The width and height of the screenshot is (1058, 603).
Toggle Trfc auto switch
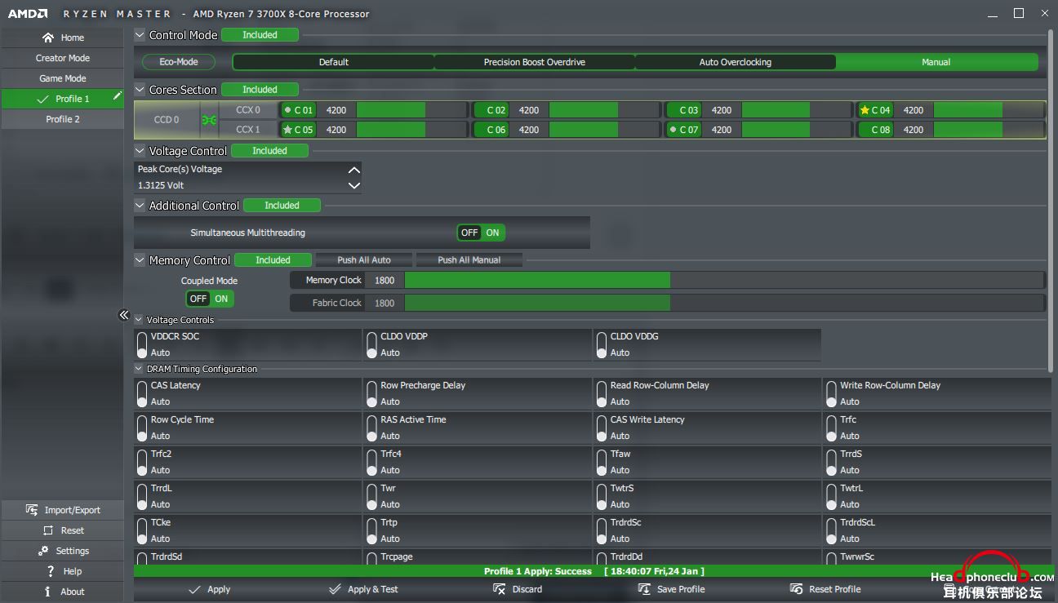(831, 428)
